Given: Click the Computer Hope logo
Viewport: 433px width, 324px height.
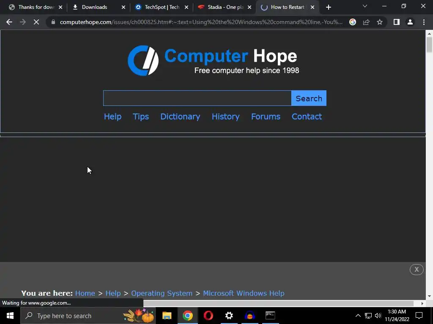Looking at the screenshot, I should 213,61.
